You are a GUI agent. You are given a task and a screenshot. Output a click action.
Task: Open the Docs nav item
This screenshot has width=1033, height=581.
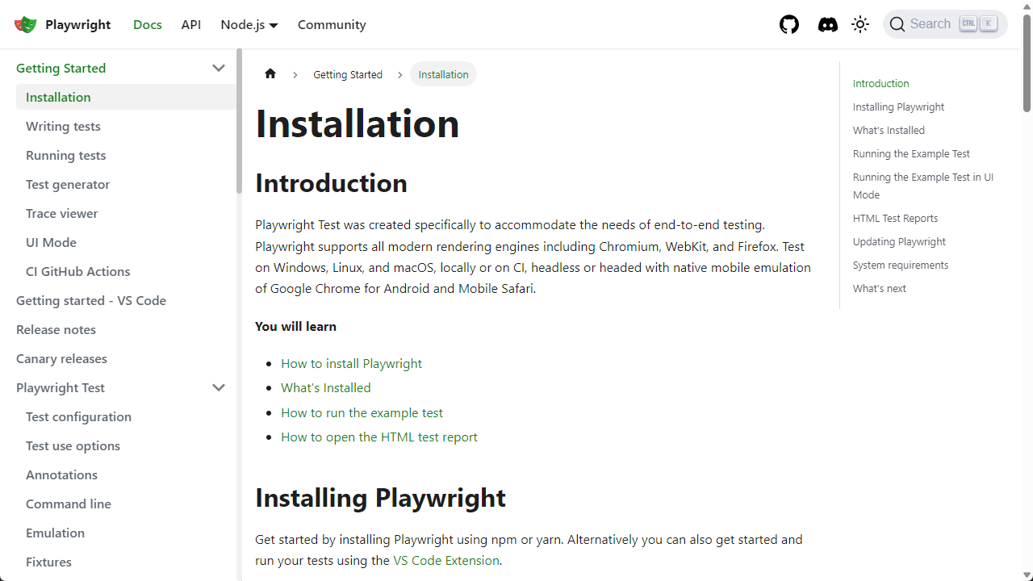click(x=148, y=24)
